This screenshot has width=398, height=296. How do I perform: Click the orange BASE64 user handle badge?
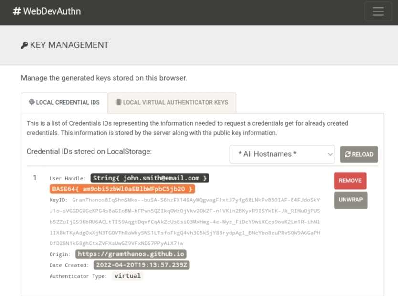click(122, 189)
